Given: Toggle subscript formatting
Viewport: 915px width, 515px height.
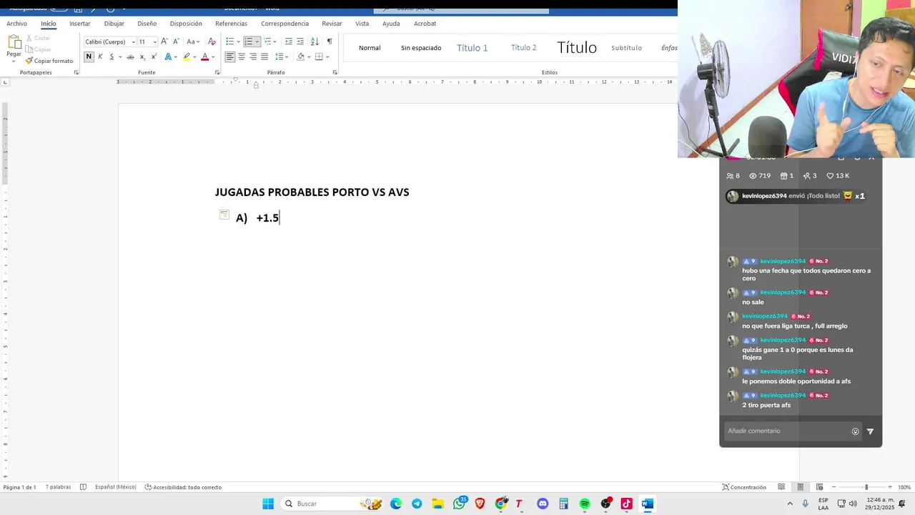Looking at the screenshot, I should (x=142, y=57).
